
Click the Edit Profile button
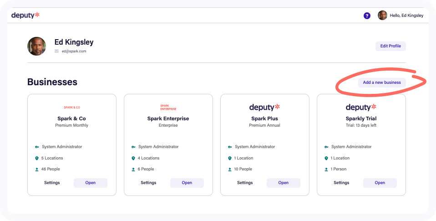click(390, 46)
